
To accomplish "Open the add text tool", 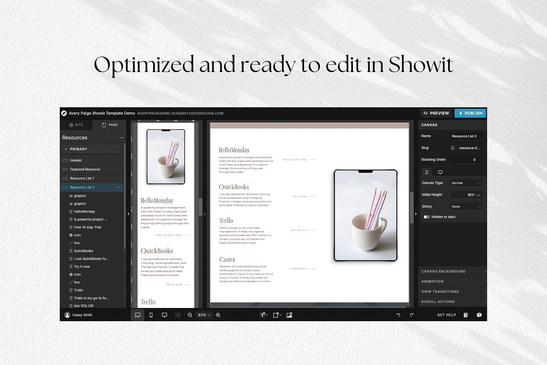I will click(263, 315).
